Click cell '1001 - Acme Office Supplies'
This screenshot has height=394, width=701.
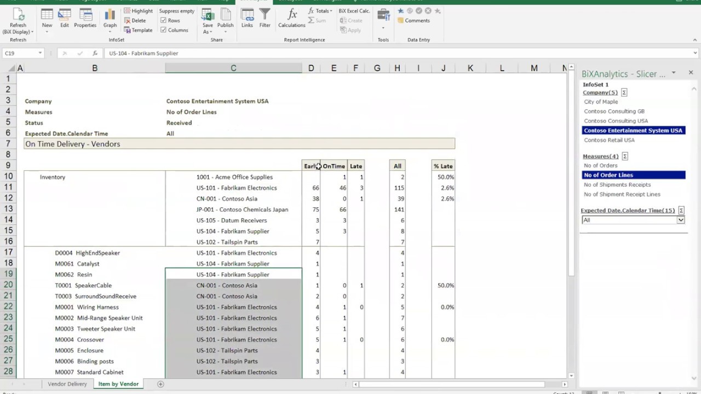(x=234, y=177)
